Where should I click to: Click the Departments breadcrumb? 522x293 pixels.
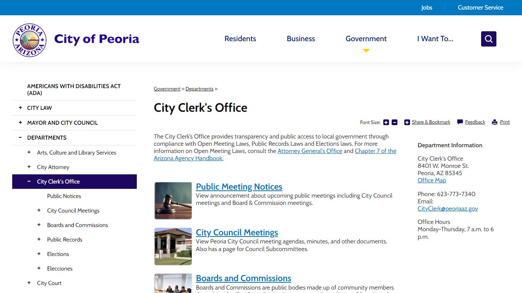tap(199, 89)
